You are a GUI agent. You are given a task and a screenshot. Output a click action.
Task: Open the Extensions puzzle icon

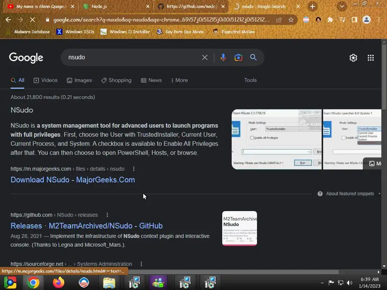pyautogui.click(x=330, y=20)
